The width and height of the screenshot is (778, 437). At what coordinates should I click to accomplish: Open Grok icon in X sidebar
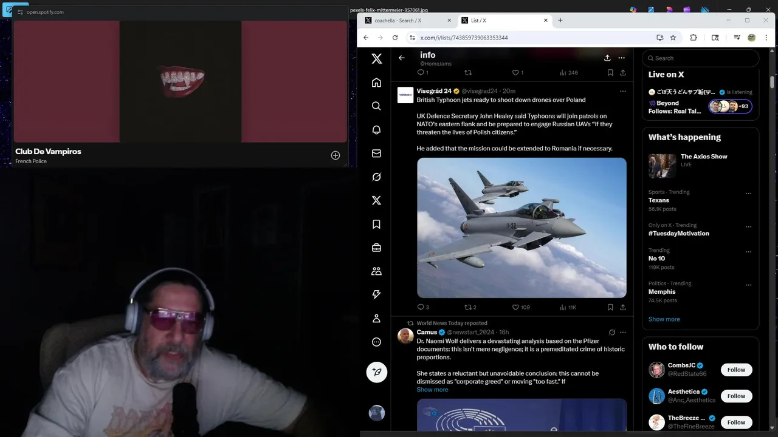click(376, 177)
